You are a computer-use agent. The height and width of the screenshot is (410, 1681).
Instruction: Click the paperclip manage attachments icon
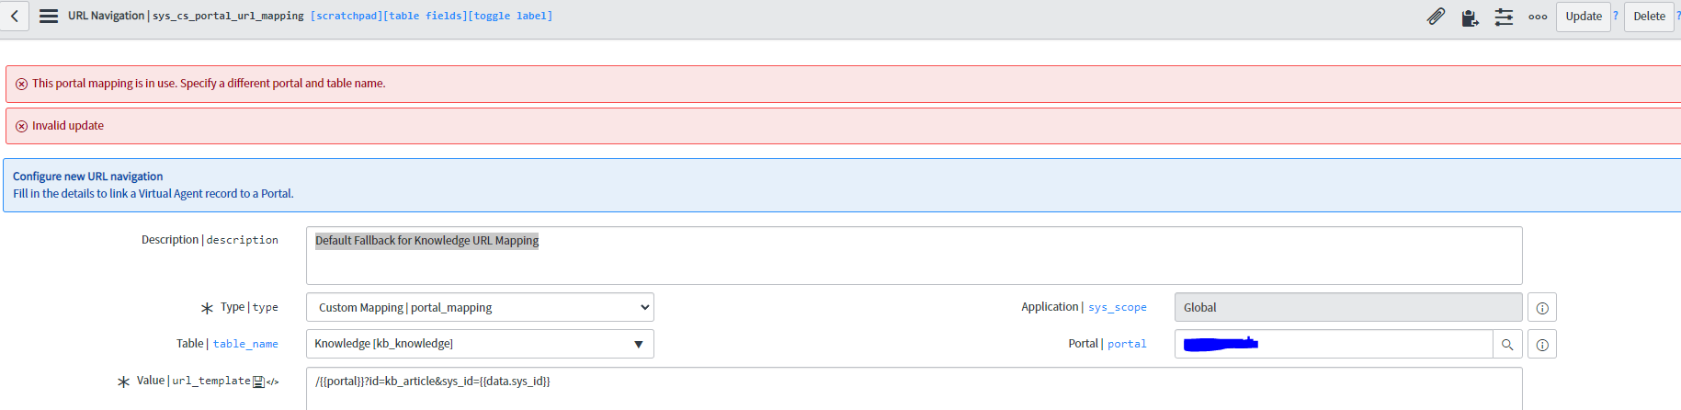coord(1436,17)
